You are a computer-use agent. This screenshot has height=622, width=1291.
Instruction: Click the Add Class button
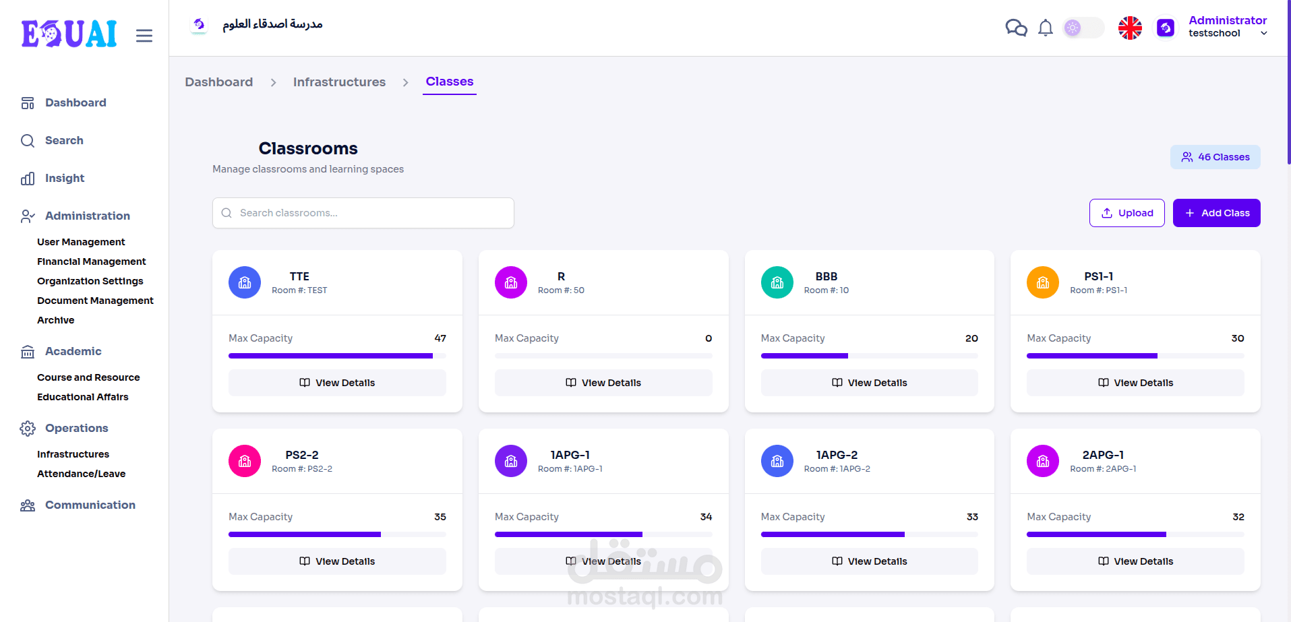pyautogui.click(x=1216, y=213)
